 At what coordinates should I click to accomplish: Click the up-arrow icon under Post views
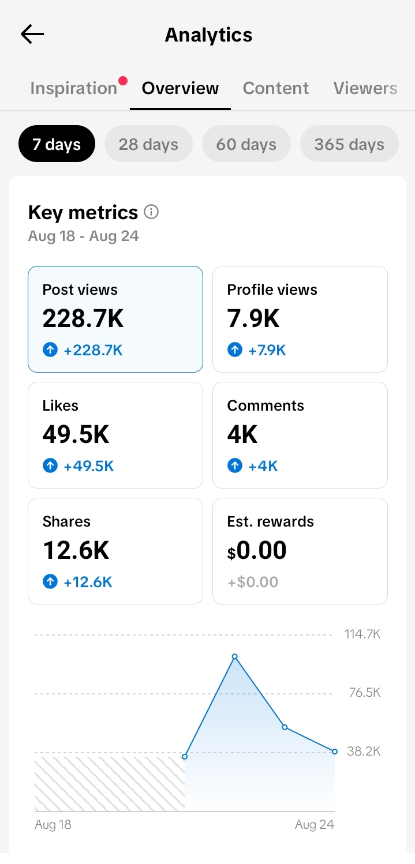(50, 350)
